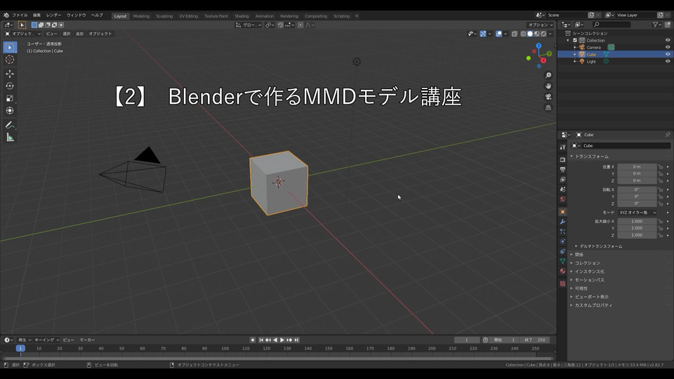The image size is (674, 379).
Task: Open the Render properties tab
Action: tap(562, 159)
